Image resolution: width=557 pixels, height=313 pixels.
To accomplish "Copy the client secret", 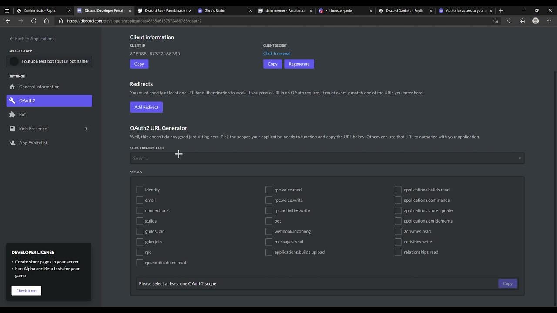I will [x=272, y=64].
